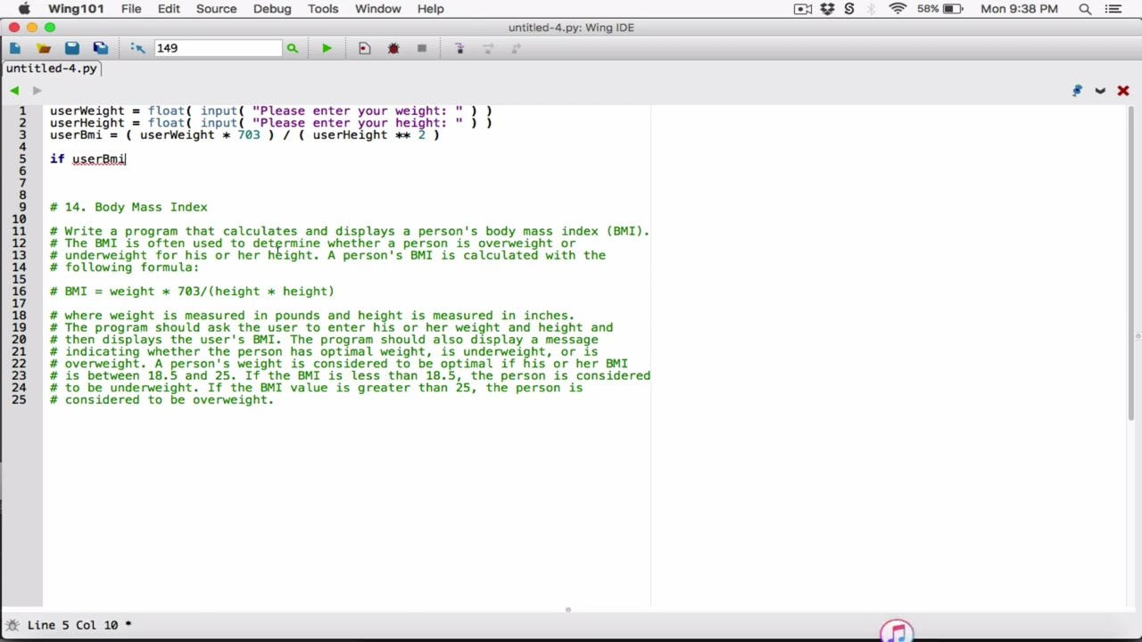Click the toolbar search field containing 149
Viewport: 1142px width, 642px height.
tap(217, 48)
